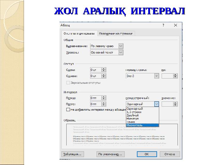Select 1,5 строки line spacing option
The width and height of the screenshot is (220, 165).
(x=142, y=112)
